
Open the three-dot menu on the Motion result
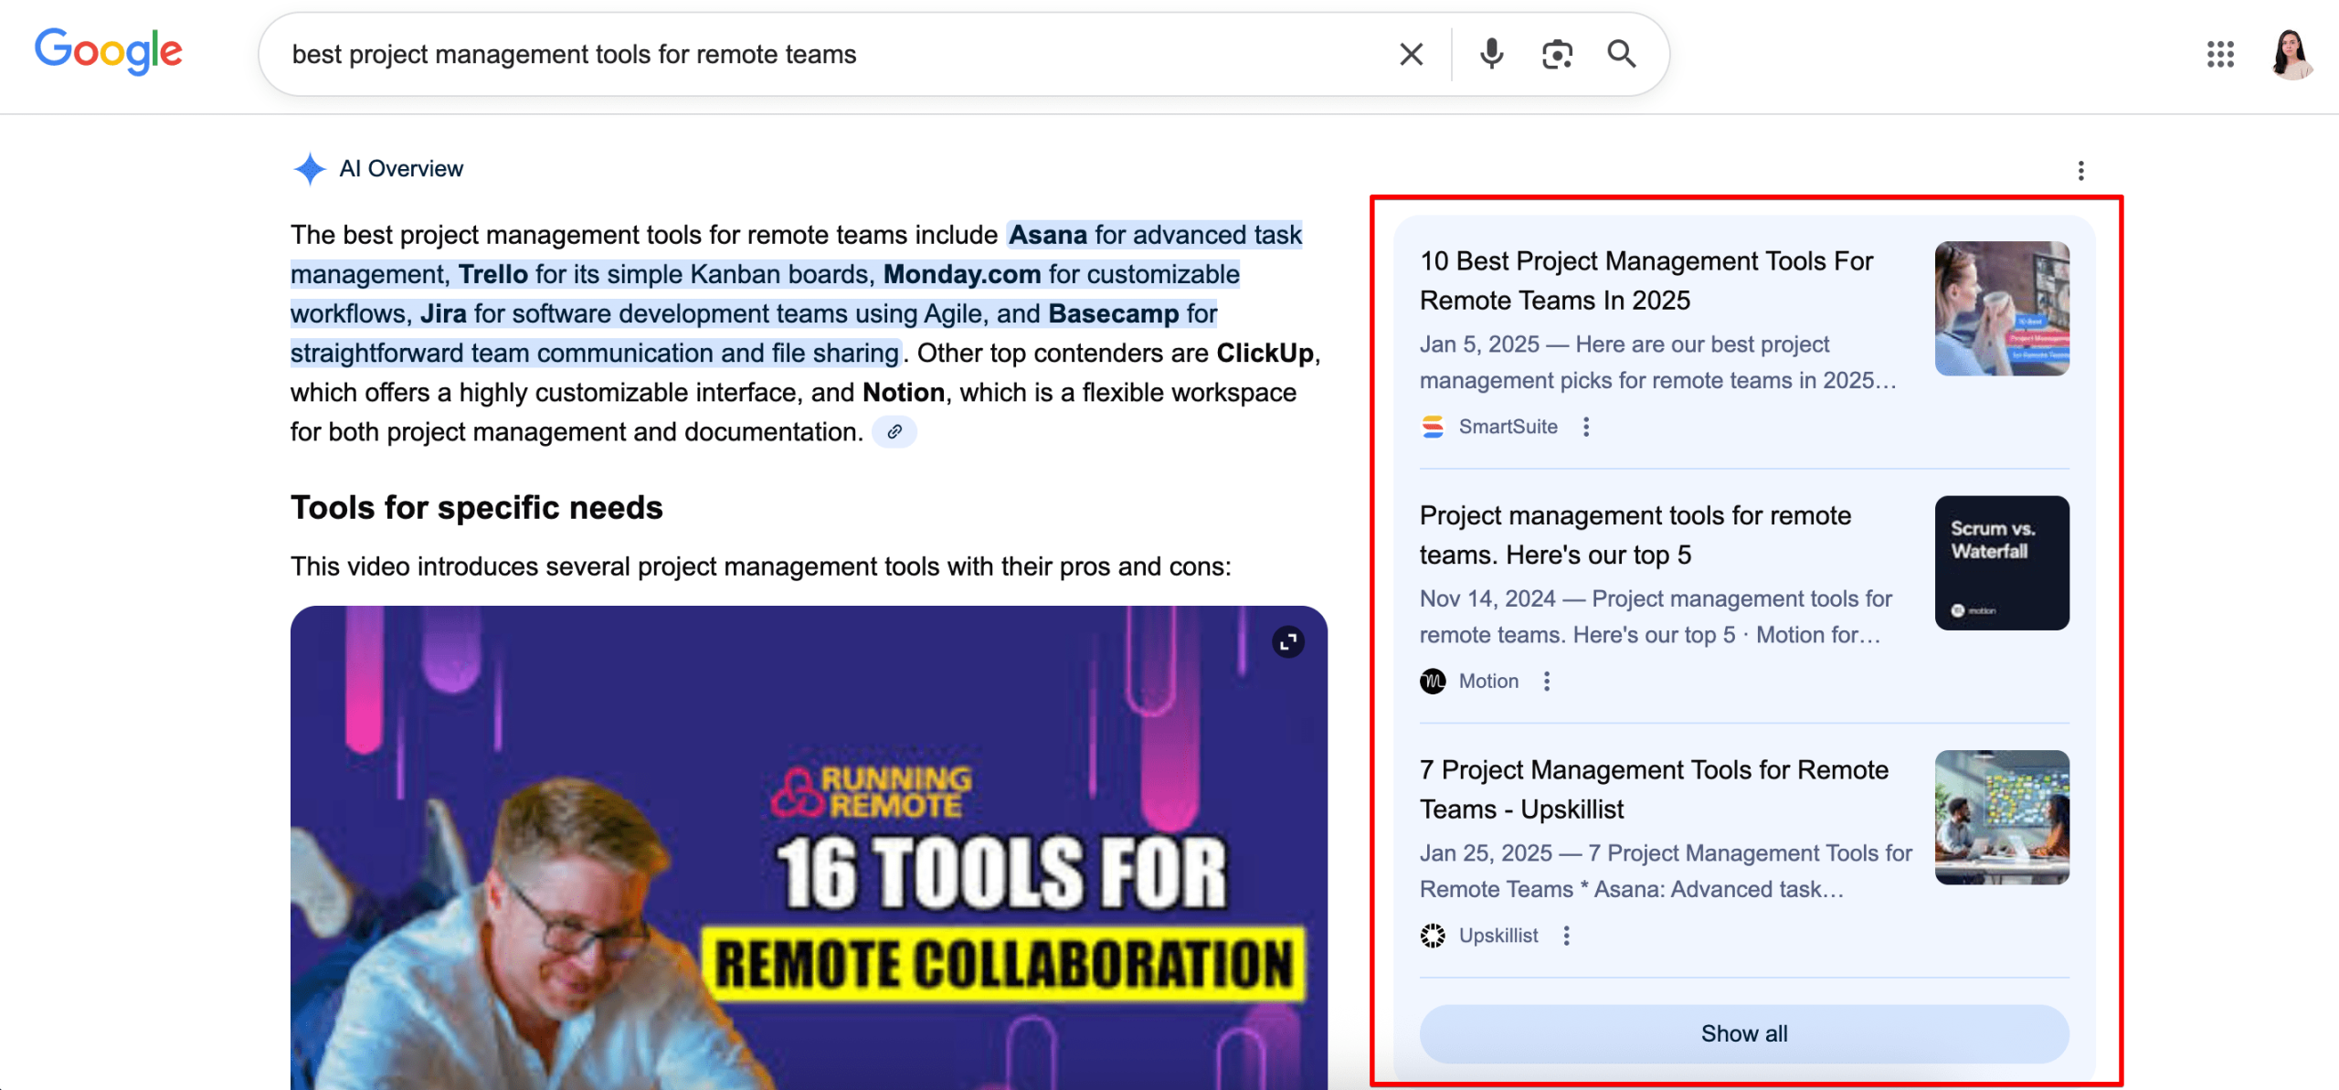pos(1548,680)
